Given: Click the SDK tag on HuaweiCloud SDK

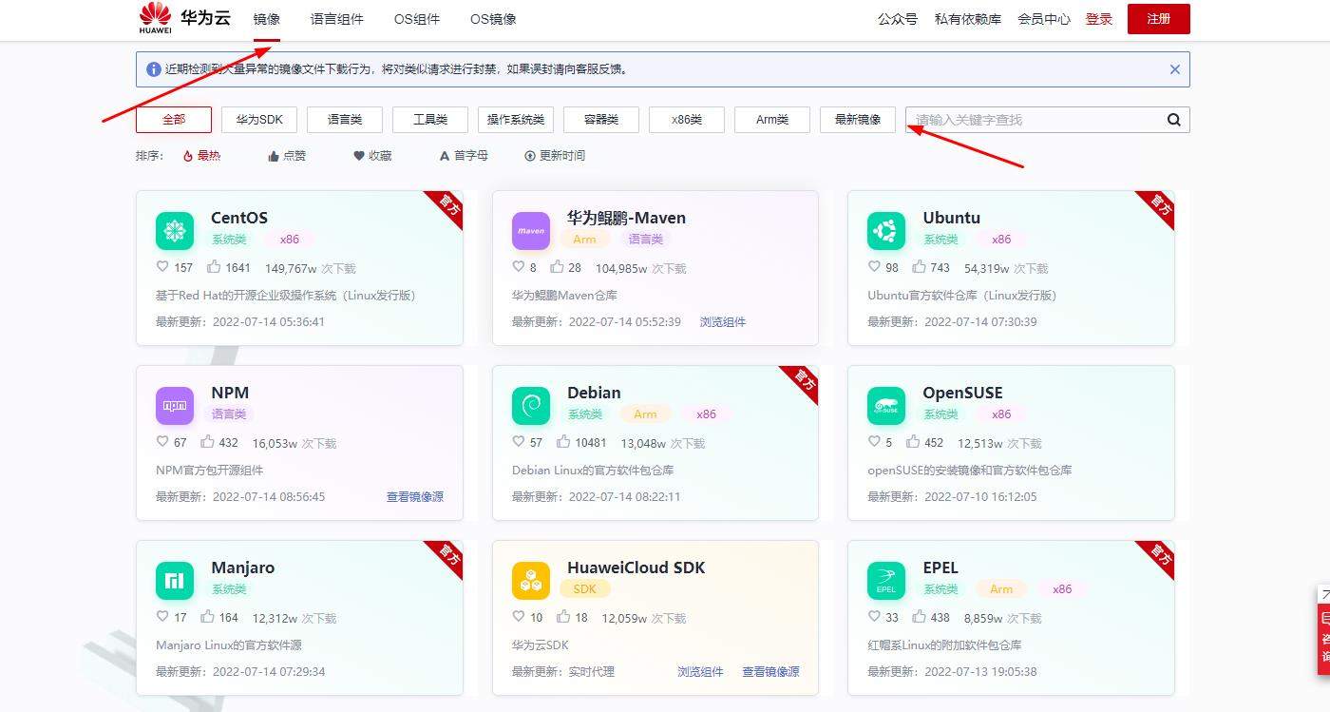Looking at the screenshot, I should tap(584, 589).
